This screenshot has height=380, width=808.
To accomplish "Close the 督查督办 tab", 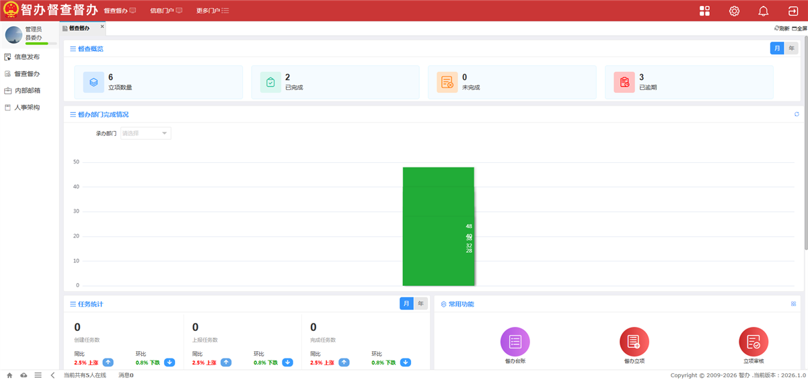I will [x=102, y=27].
